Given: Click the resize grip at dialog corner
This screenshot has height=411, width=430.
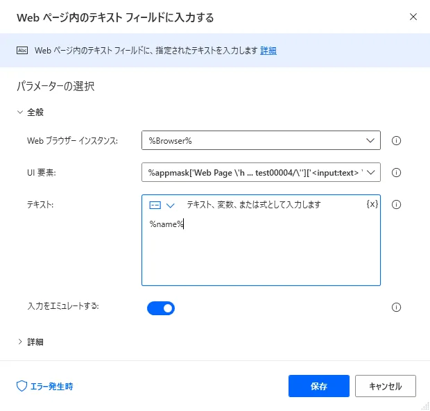Looking at the screenshot, I should click(x=424, y=406).
